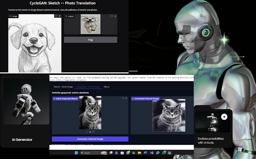The image size is (256, 159).
Task: Select the generated colored cat image
Action: tap(169, 115)
